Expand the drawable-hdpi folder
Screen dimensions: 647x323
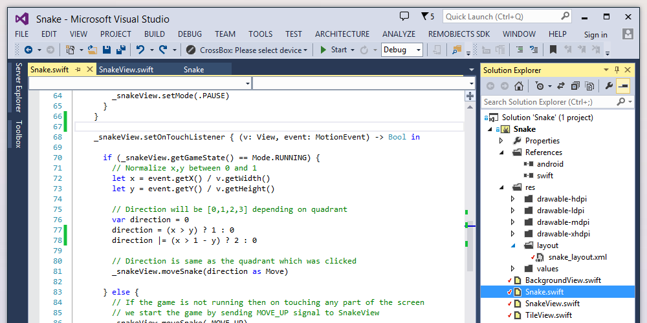512,199
